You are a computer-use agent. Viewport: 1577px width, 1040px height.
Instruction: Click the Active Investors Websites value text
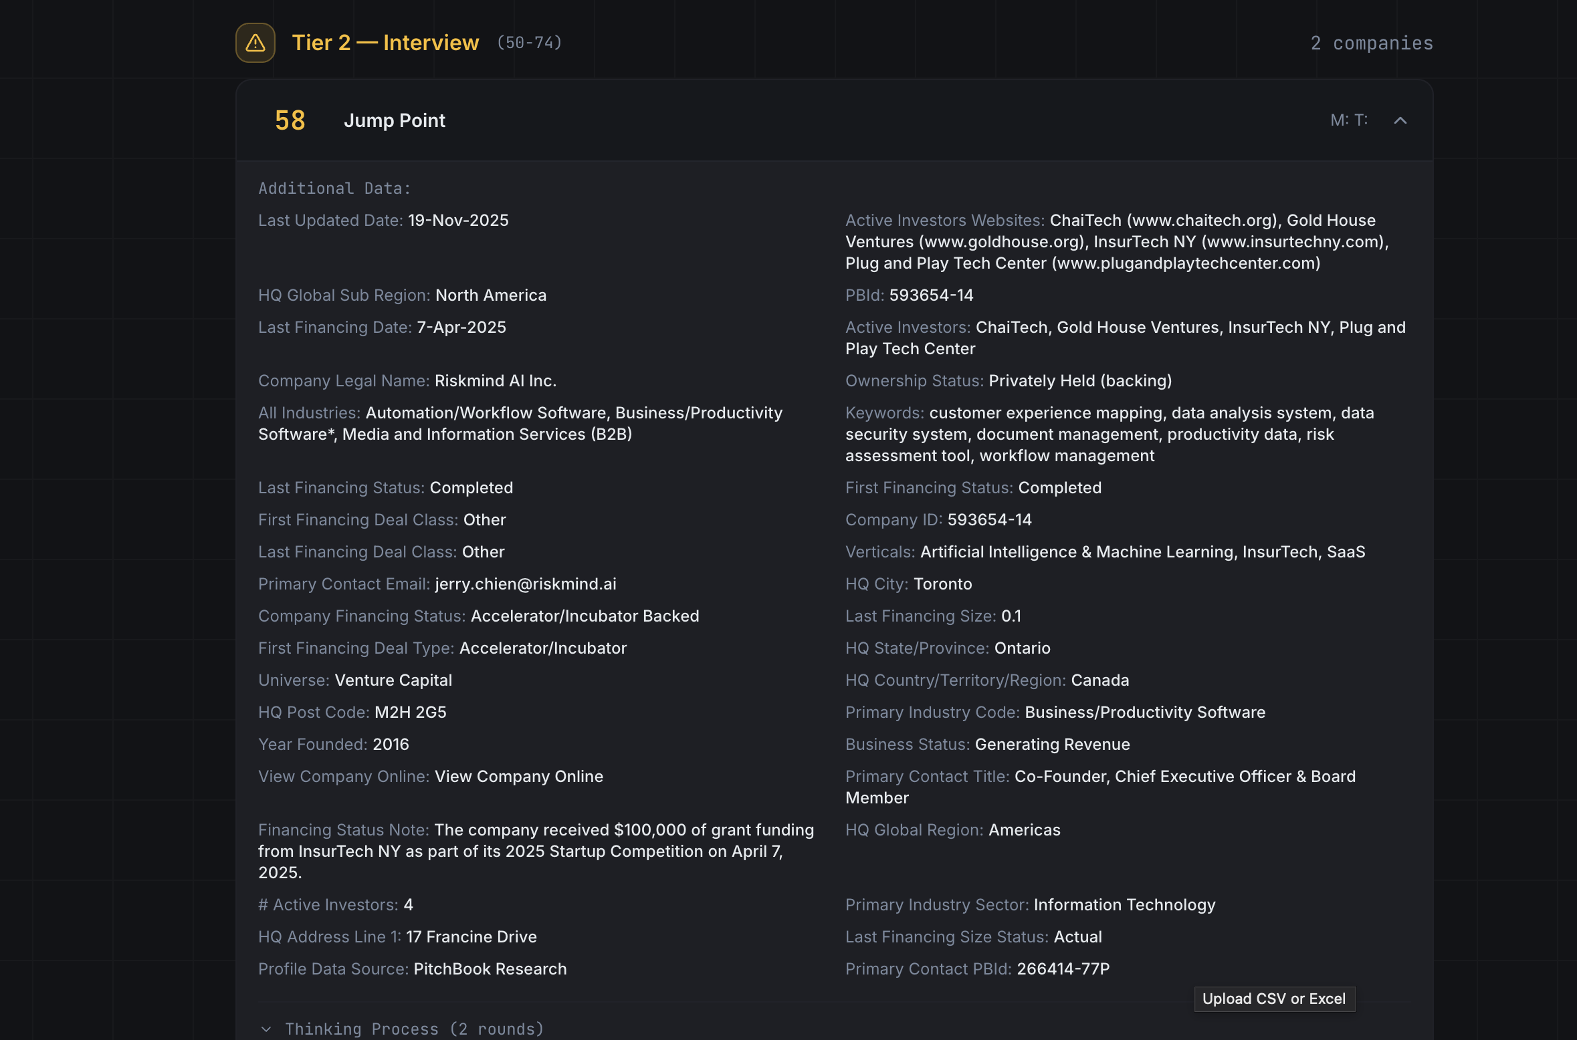pos(1117,242)
